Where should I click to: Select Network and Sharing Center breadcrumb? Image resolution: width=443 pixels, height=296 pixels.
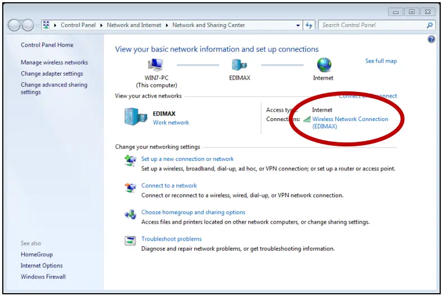pos(208,25)
